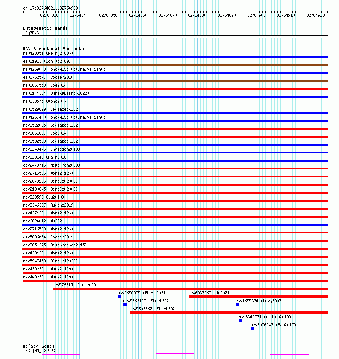The height and width of the screenshot is (359, 339).
Task: Click small blue marker under esv1655374
Action: 237,305
